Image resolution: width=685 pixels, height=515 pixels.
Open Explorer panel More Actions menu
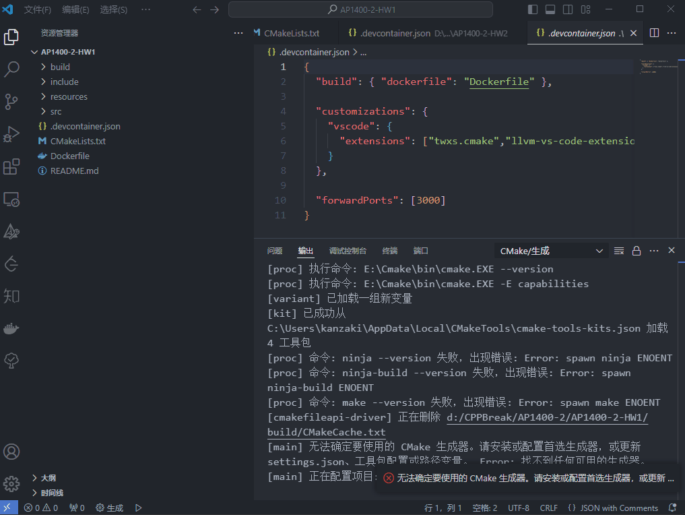238,33
